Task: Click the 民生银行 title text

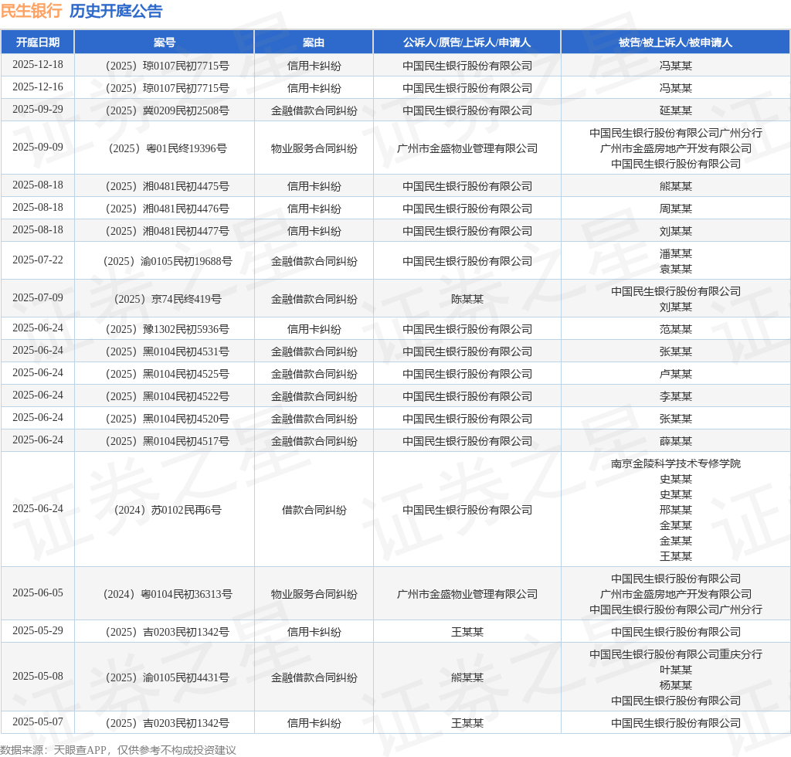Action: click(x=31, y=11)
